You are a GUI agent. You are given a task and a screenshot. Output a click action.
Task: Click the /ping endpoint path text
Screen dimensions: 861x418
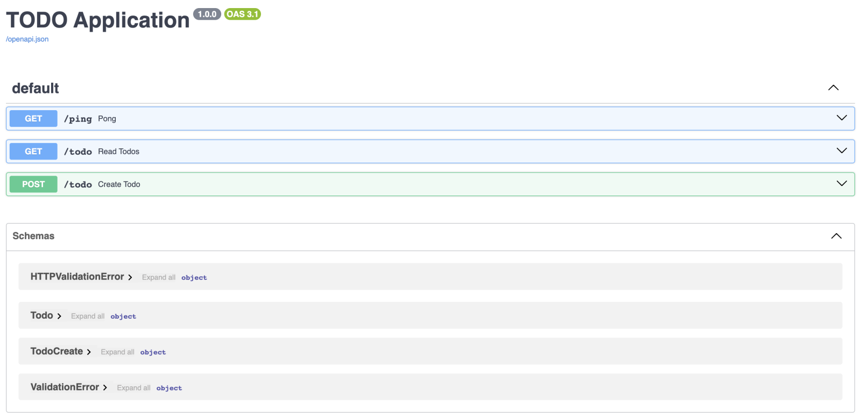(x=78, y=119)
